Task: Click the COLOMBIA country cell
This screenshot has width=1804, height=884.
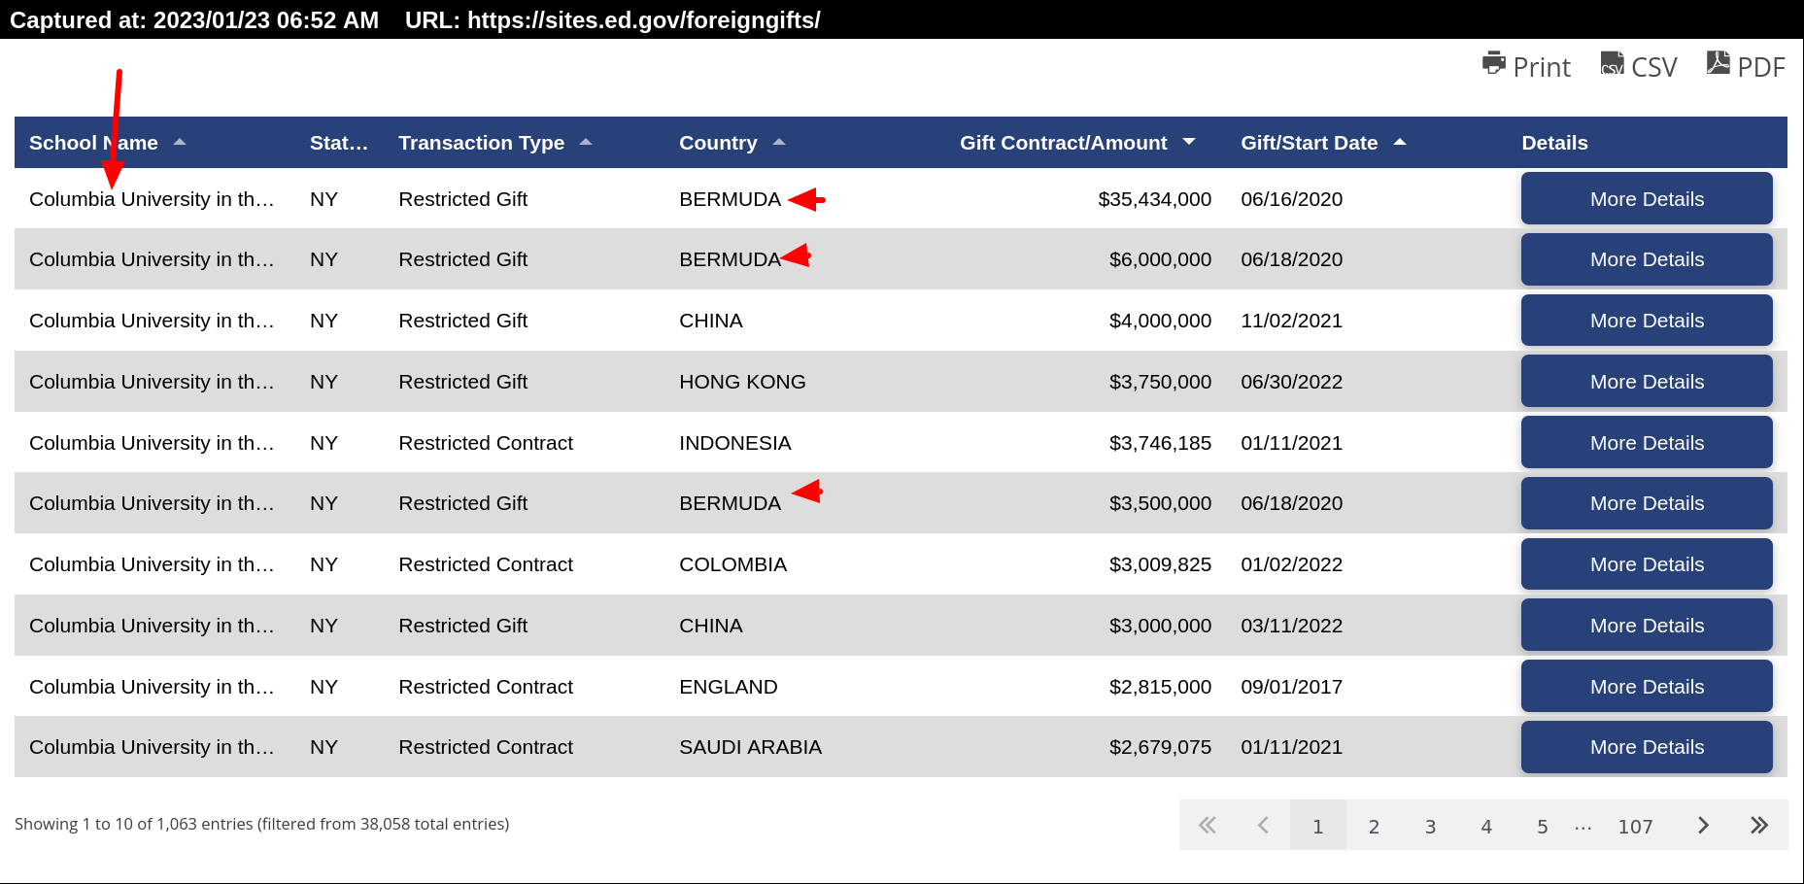Action: tap(732, 564)
